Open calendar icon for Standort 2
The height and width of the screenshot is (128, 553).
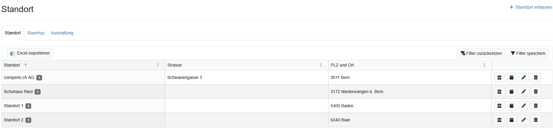(x=511, y=120)
